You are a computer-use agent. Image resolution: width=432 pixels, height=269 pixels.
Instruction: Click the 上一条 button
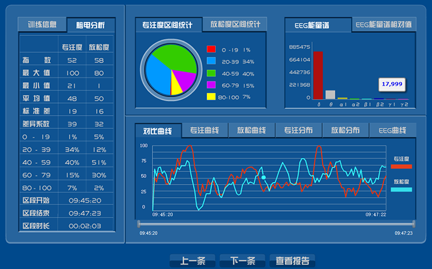pos(193,261)
